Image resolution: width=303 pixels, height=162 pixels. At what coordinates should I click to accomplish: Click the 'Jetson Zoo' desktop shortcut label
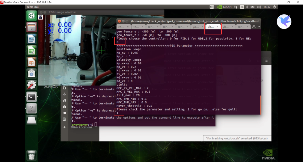tap(51, 86)
